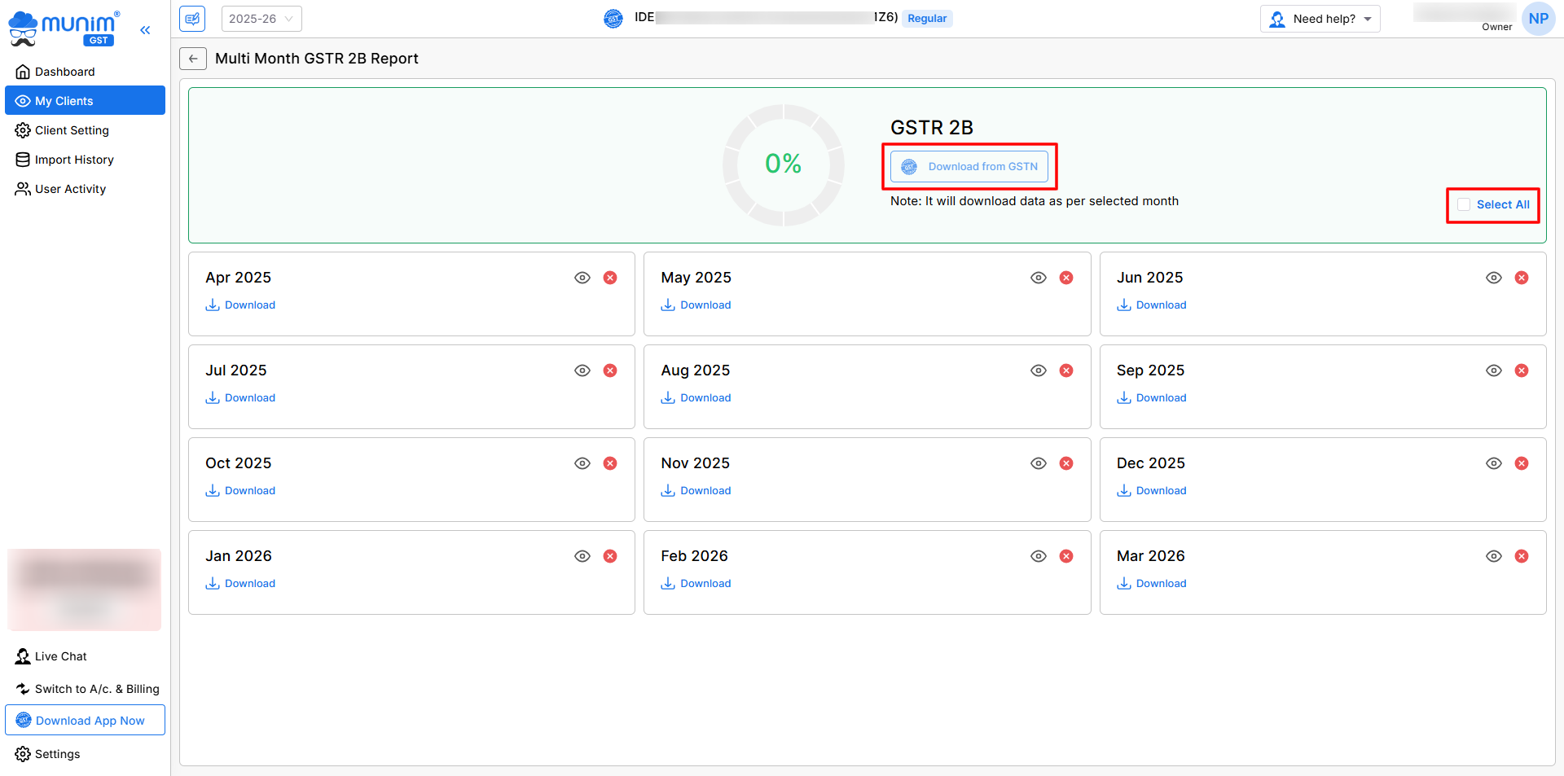Go to Import History page
Viewport: 1564px width, 776px height.
(74, 160)
